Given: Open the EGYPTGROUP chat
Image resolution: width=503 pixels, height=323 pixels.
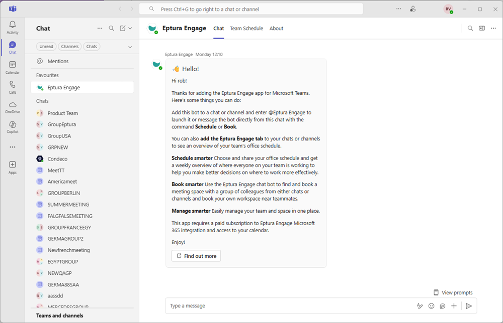Looking at the screenshot, I should click(82, 262).
